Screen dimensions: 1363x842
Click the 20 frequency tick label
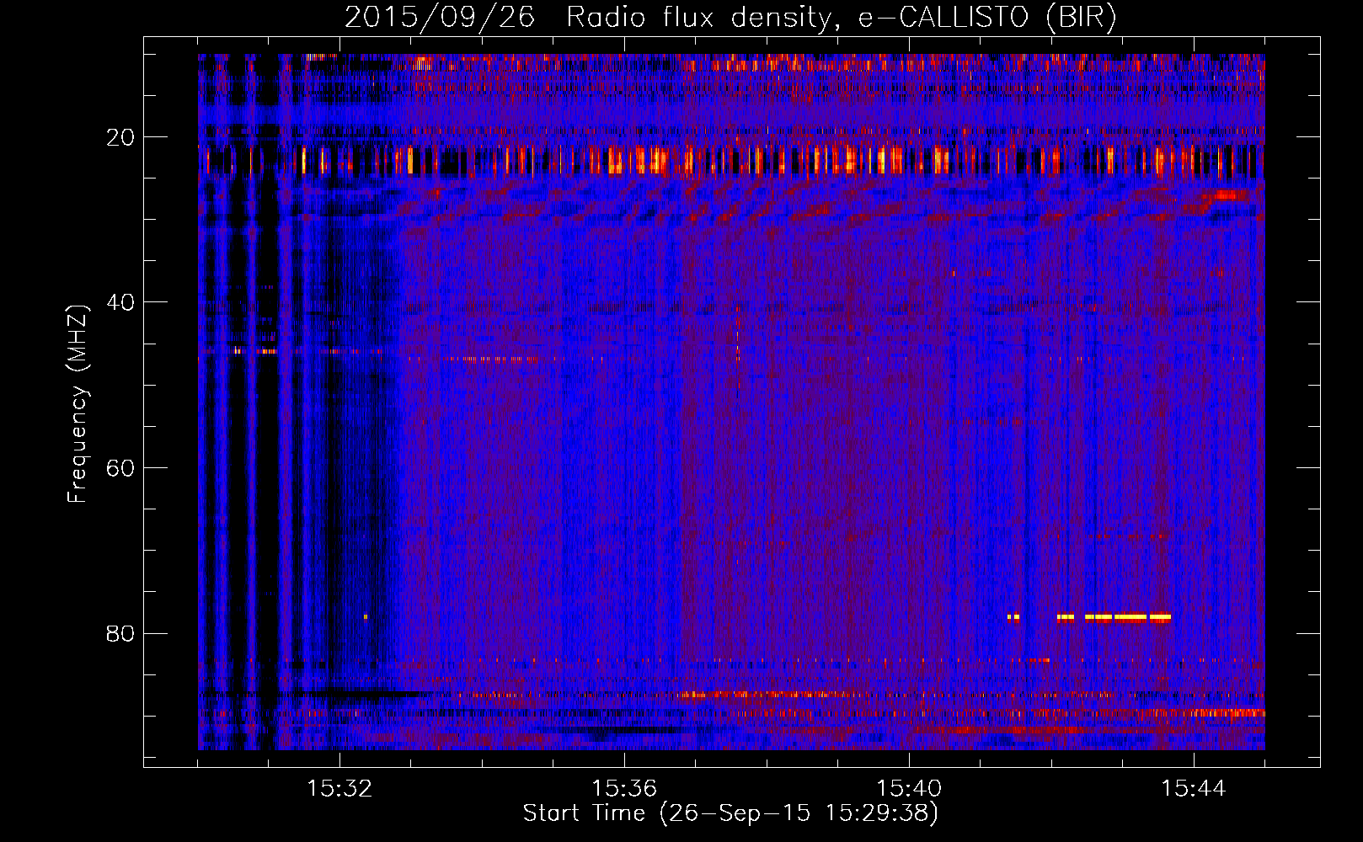coord(121,137)
